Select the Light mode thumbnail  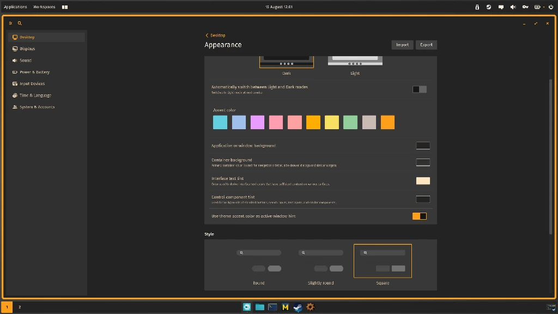(x=355, y=61)
